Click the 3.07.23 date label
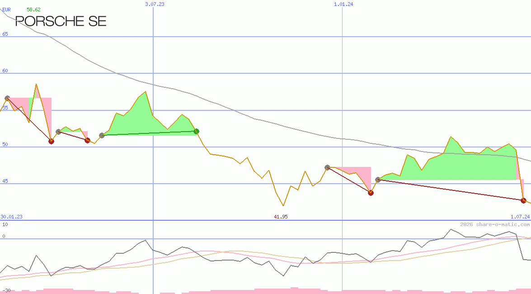Viewport: 531px width, 294px height. (x=155, y=4)
